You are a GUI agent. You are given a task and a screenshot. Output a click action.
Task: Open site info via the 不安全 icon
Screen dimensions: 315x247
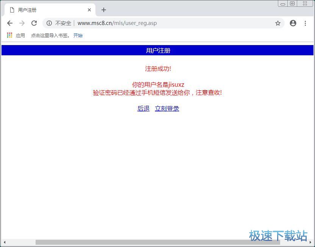tap(49, 23)
